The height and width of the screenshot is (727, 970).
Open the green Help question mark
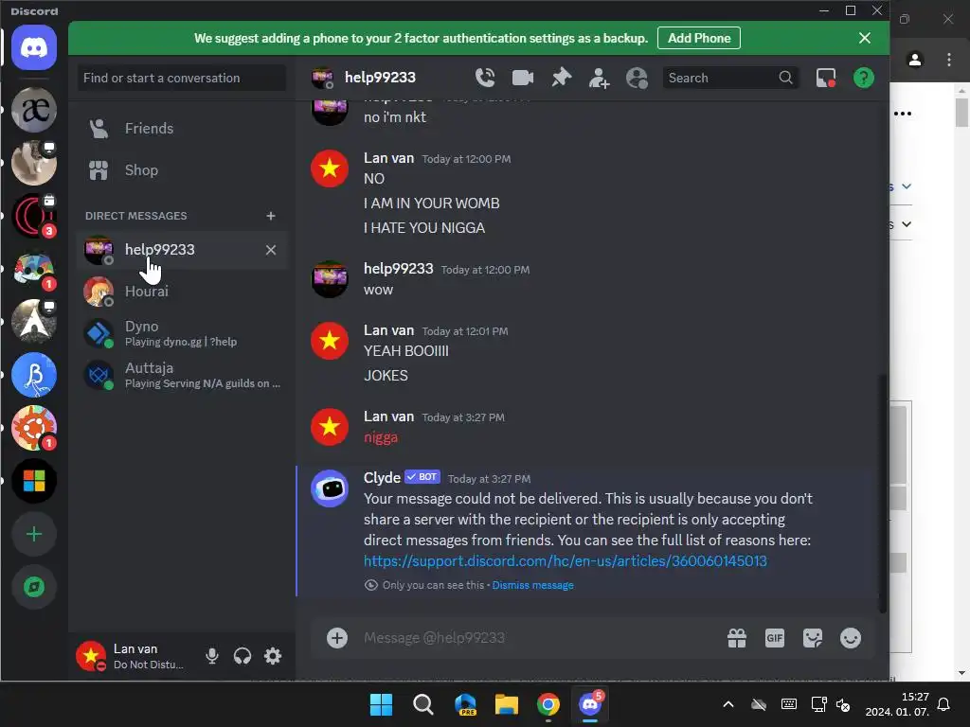click(x=864, y=78)
